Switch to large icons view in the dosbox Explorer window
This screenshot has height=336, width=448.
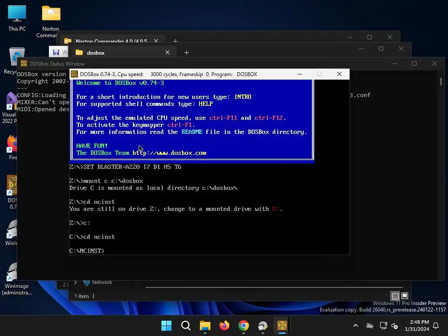[x=405, y=296]
